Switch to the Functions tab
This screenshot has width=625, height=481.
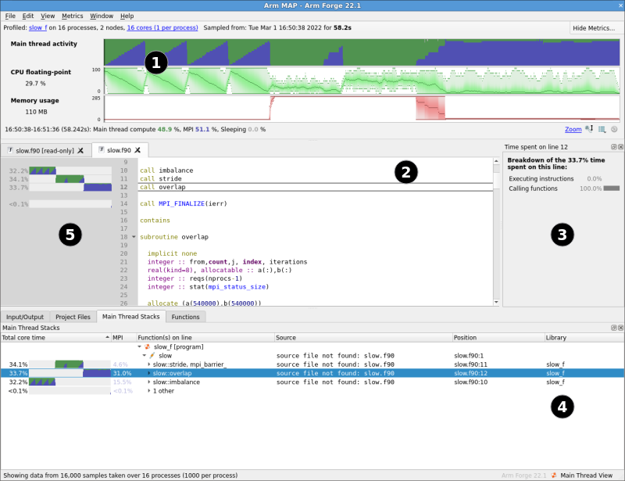(x=185, y=317)
